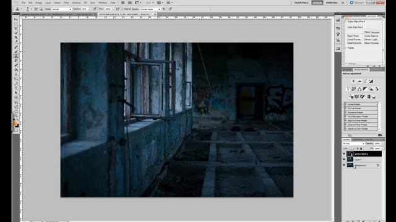Open the layer blend mode dropdown
Screen dimensions: 396x222
coord(353,144)
